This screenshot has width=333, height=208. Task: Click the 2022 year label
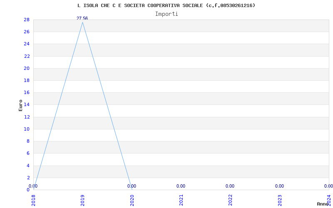pos(231,201)
